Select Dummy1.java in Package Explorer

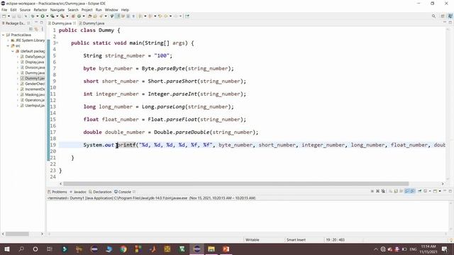click(35, 79)
